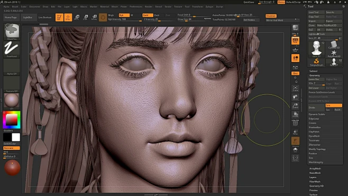The image size is (348, 196).
Task: Activate the Edit mode icon
Action: pyautogui.click(x=59, y=17)
